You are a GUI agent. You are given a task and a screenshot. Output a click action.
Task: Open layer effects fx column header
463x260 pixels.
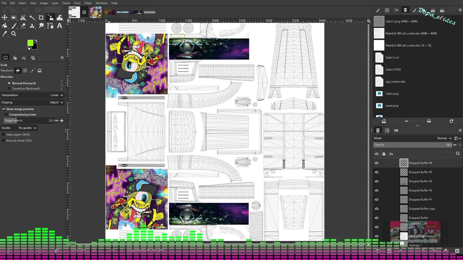coord(391,154)
